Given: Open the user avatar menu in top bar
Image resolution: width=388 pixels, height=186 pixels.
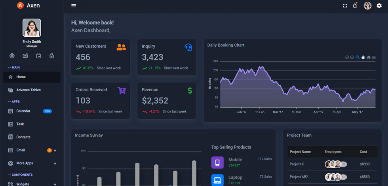Looking at the screenshot, I should pos(367,6).
